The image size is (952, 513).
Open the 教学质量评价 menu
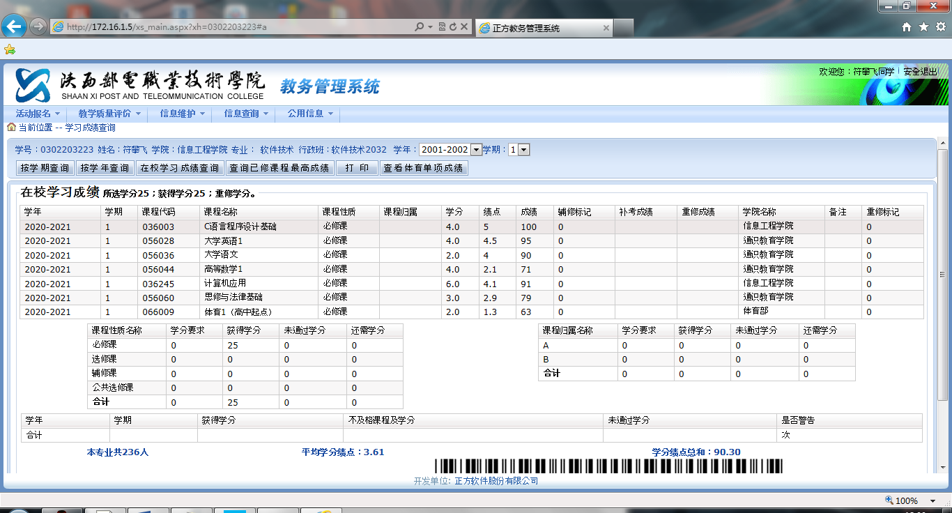coord(109,114)
